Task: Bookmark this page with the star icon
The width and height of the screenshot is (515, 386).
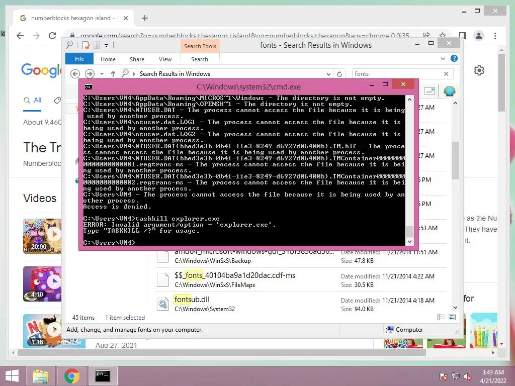Action: (443, 36)
